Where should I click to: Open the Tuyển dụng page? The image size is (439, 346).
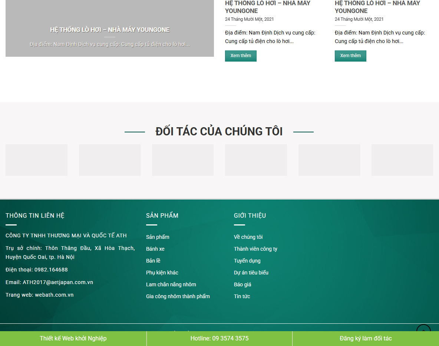tap(247, 261)
